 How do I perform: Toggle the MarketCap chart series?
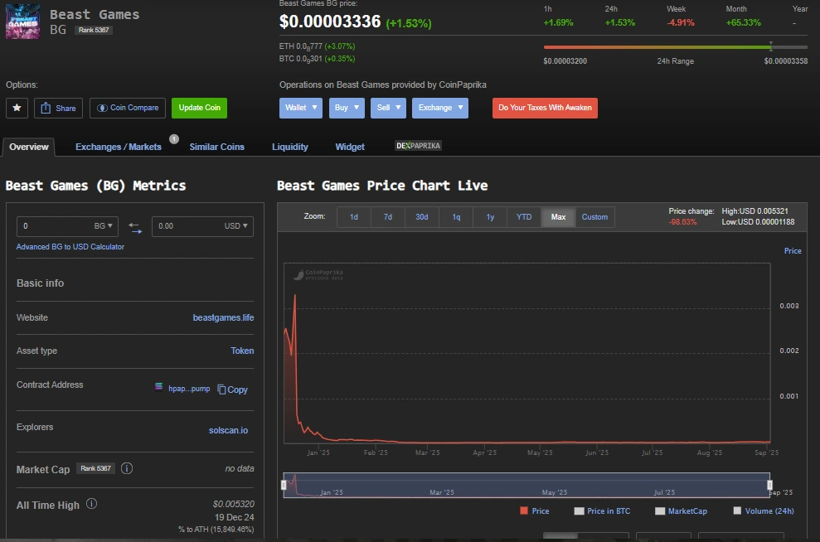coord(659,511)
